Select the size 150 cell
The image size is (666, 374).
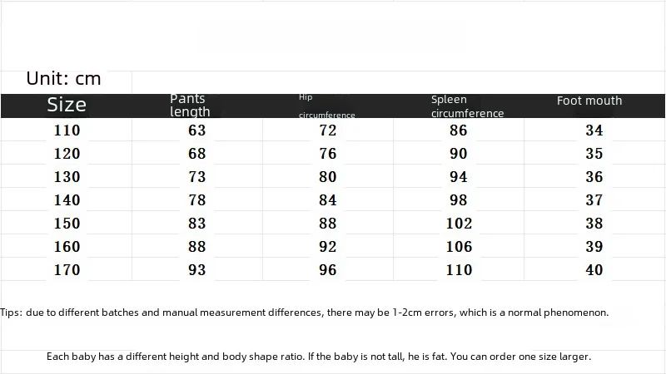coord(67,224)
